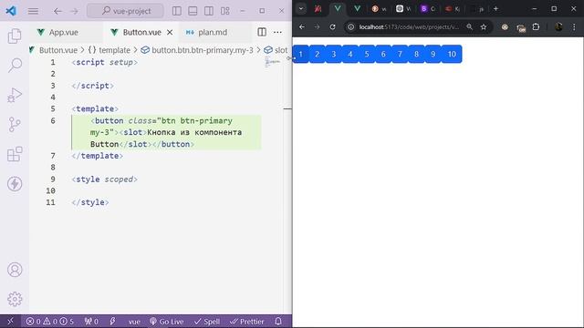Toggle primary side bar layout icon
This screenshot has width=584, height=328.
click(x=177, y=11)
